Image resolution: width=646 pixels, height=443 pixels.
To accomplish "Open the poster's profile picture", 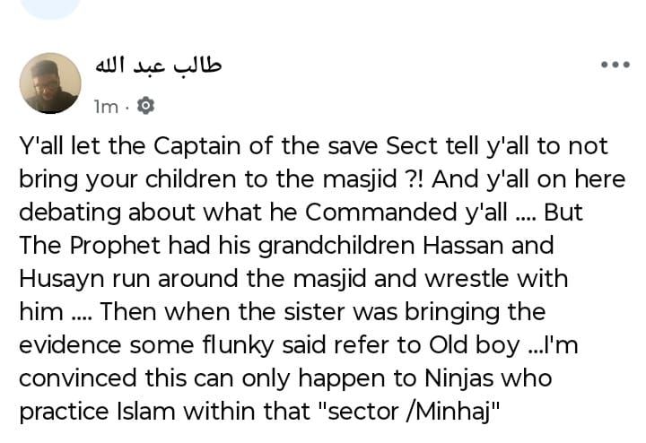I will tap(50, 83).
